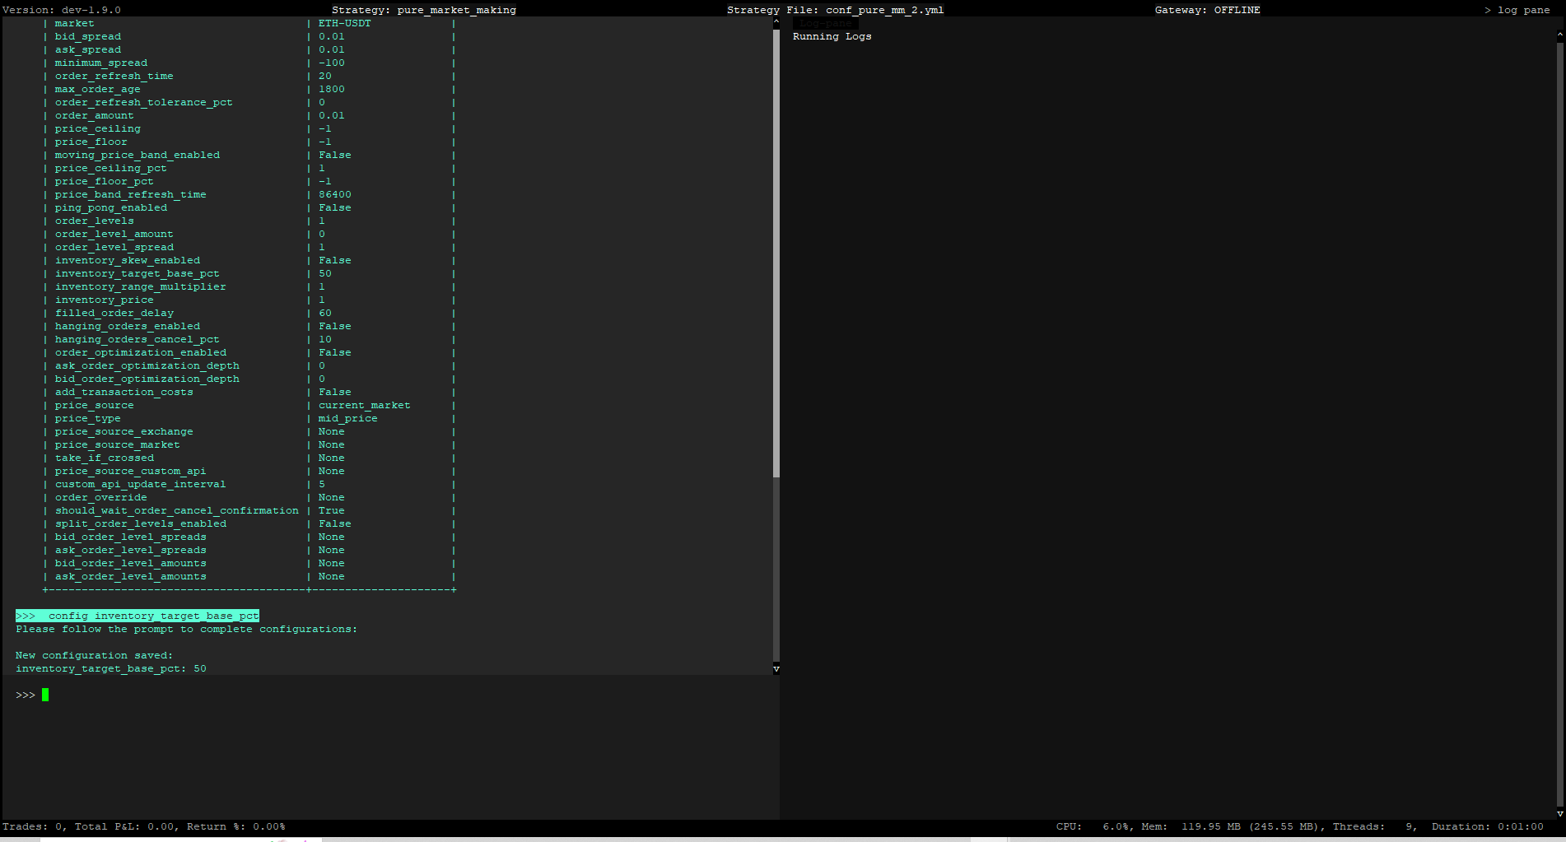Screen dimensions: 1566x842
Task: Toggle the hanging_orders_enabled setting row
Action: tap(127, 326)
